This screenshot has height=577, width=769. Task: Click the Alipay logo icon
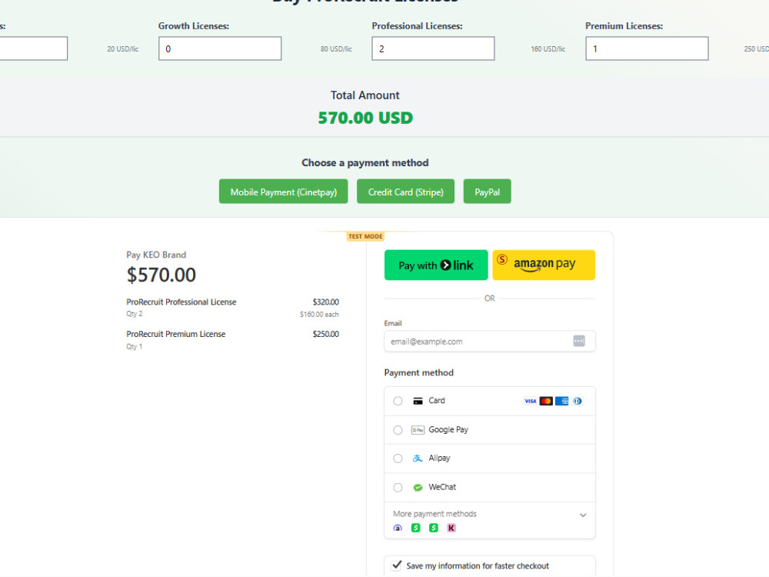click(x=418, y=459)
